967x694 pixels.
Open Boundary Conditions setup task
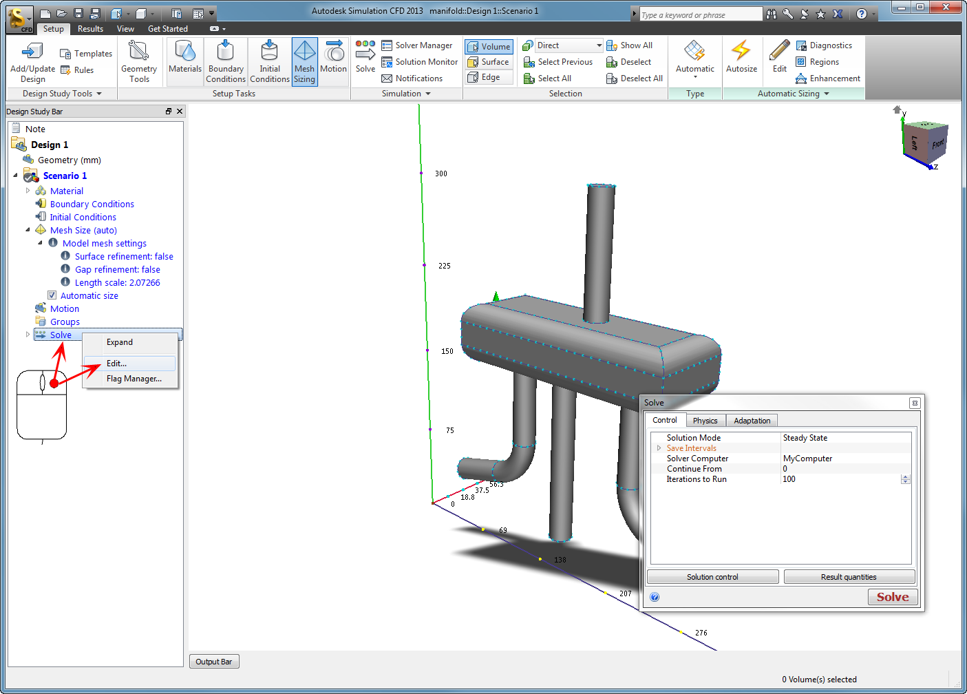pyautogui.click(x=226, y=61)
